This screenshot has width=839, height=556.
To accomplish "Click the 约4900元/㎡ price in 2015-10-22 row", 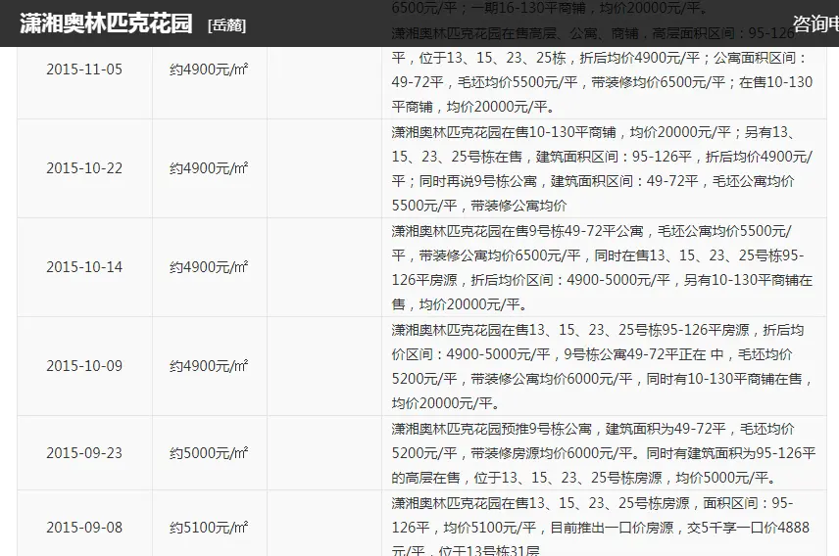I will pyautogui.click(x=209, y=168).
